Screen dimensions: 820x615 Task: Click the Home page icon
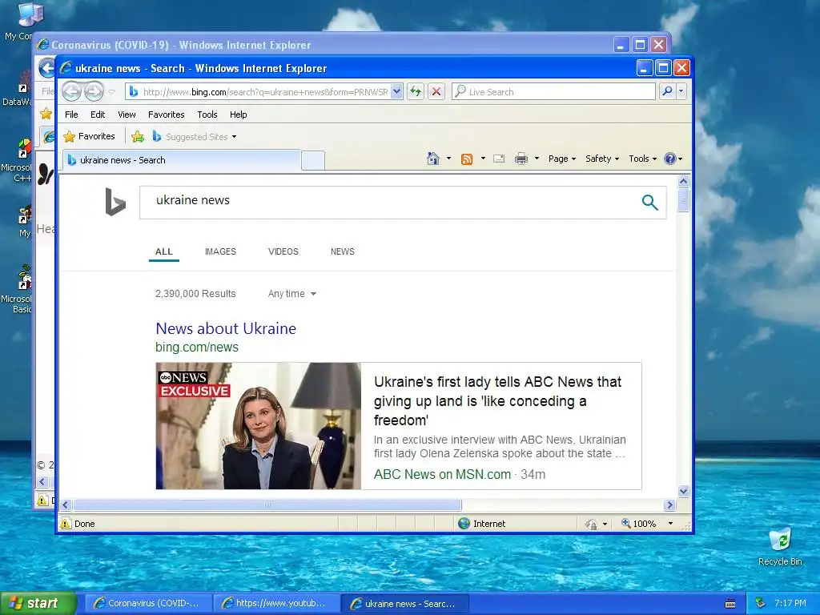[433, 159]
